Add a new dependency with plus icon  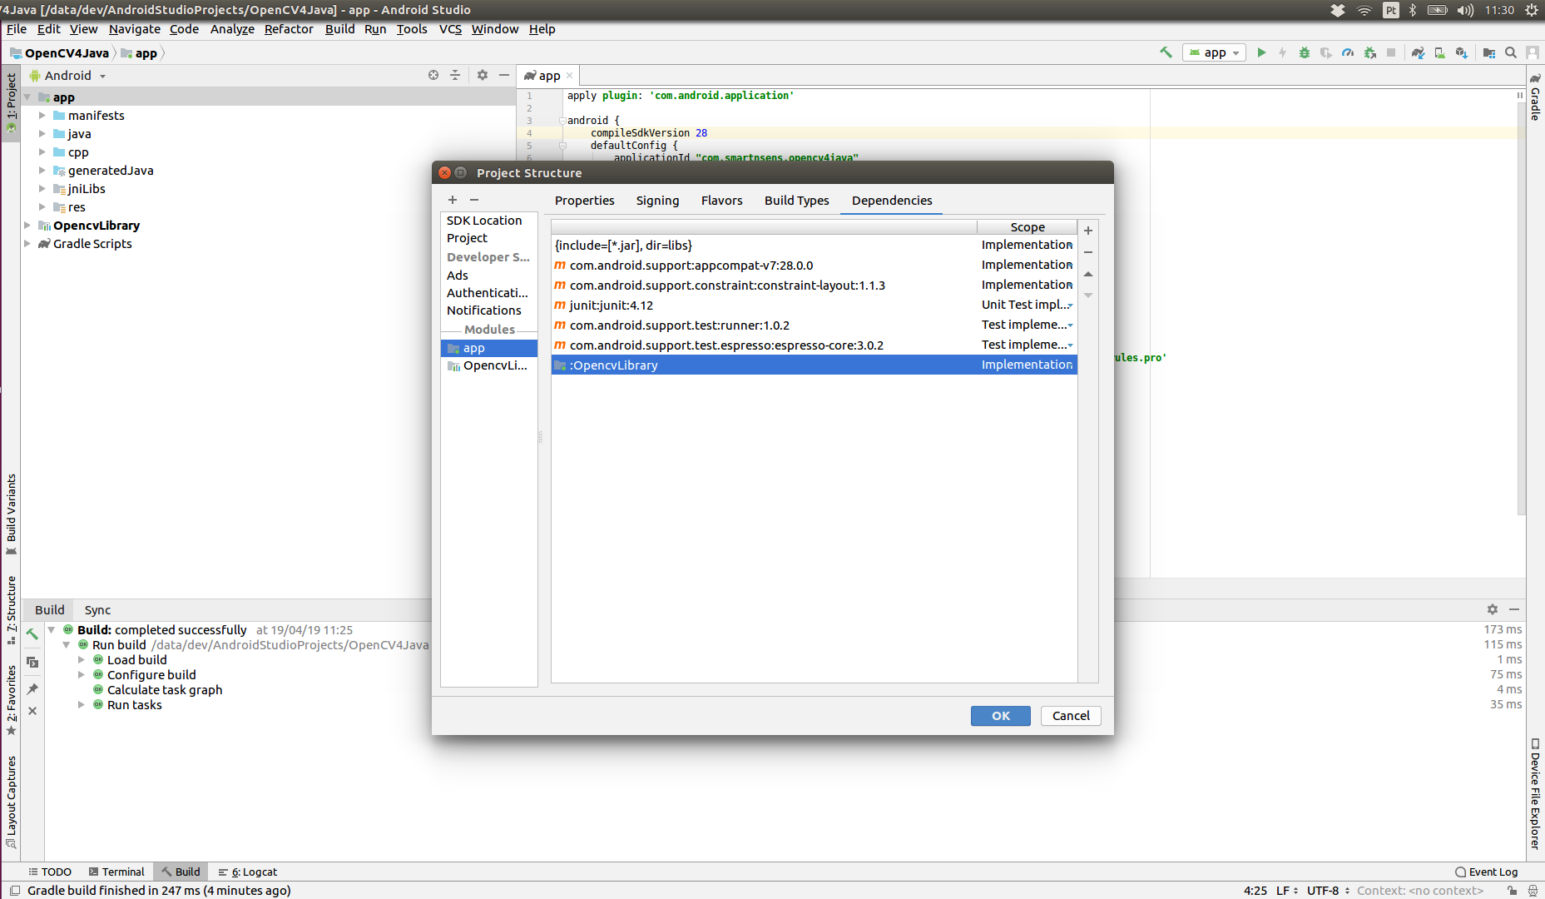pos(1087,231)
